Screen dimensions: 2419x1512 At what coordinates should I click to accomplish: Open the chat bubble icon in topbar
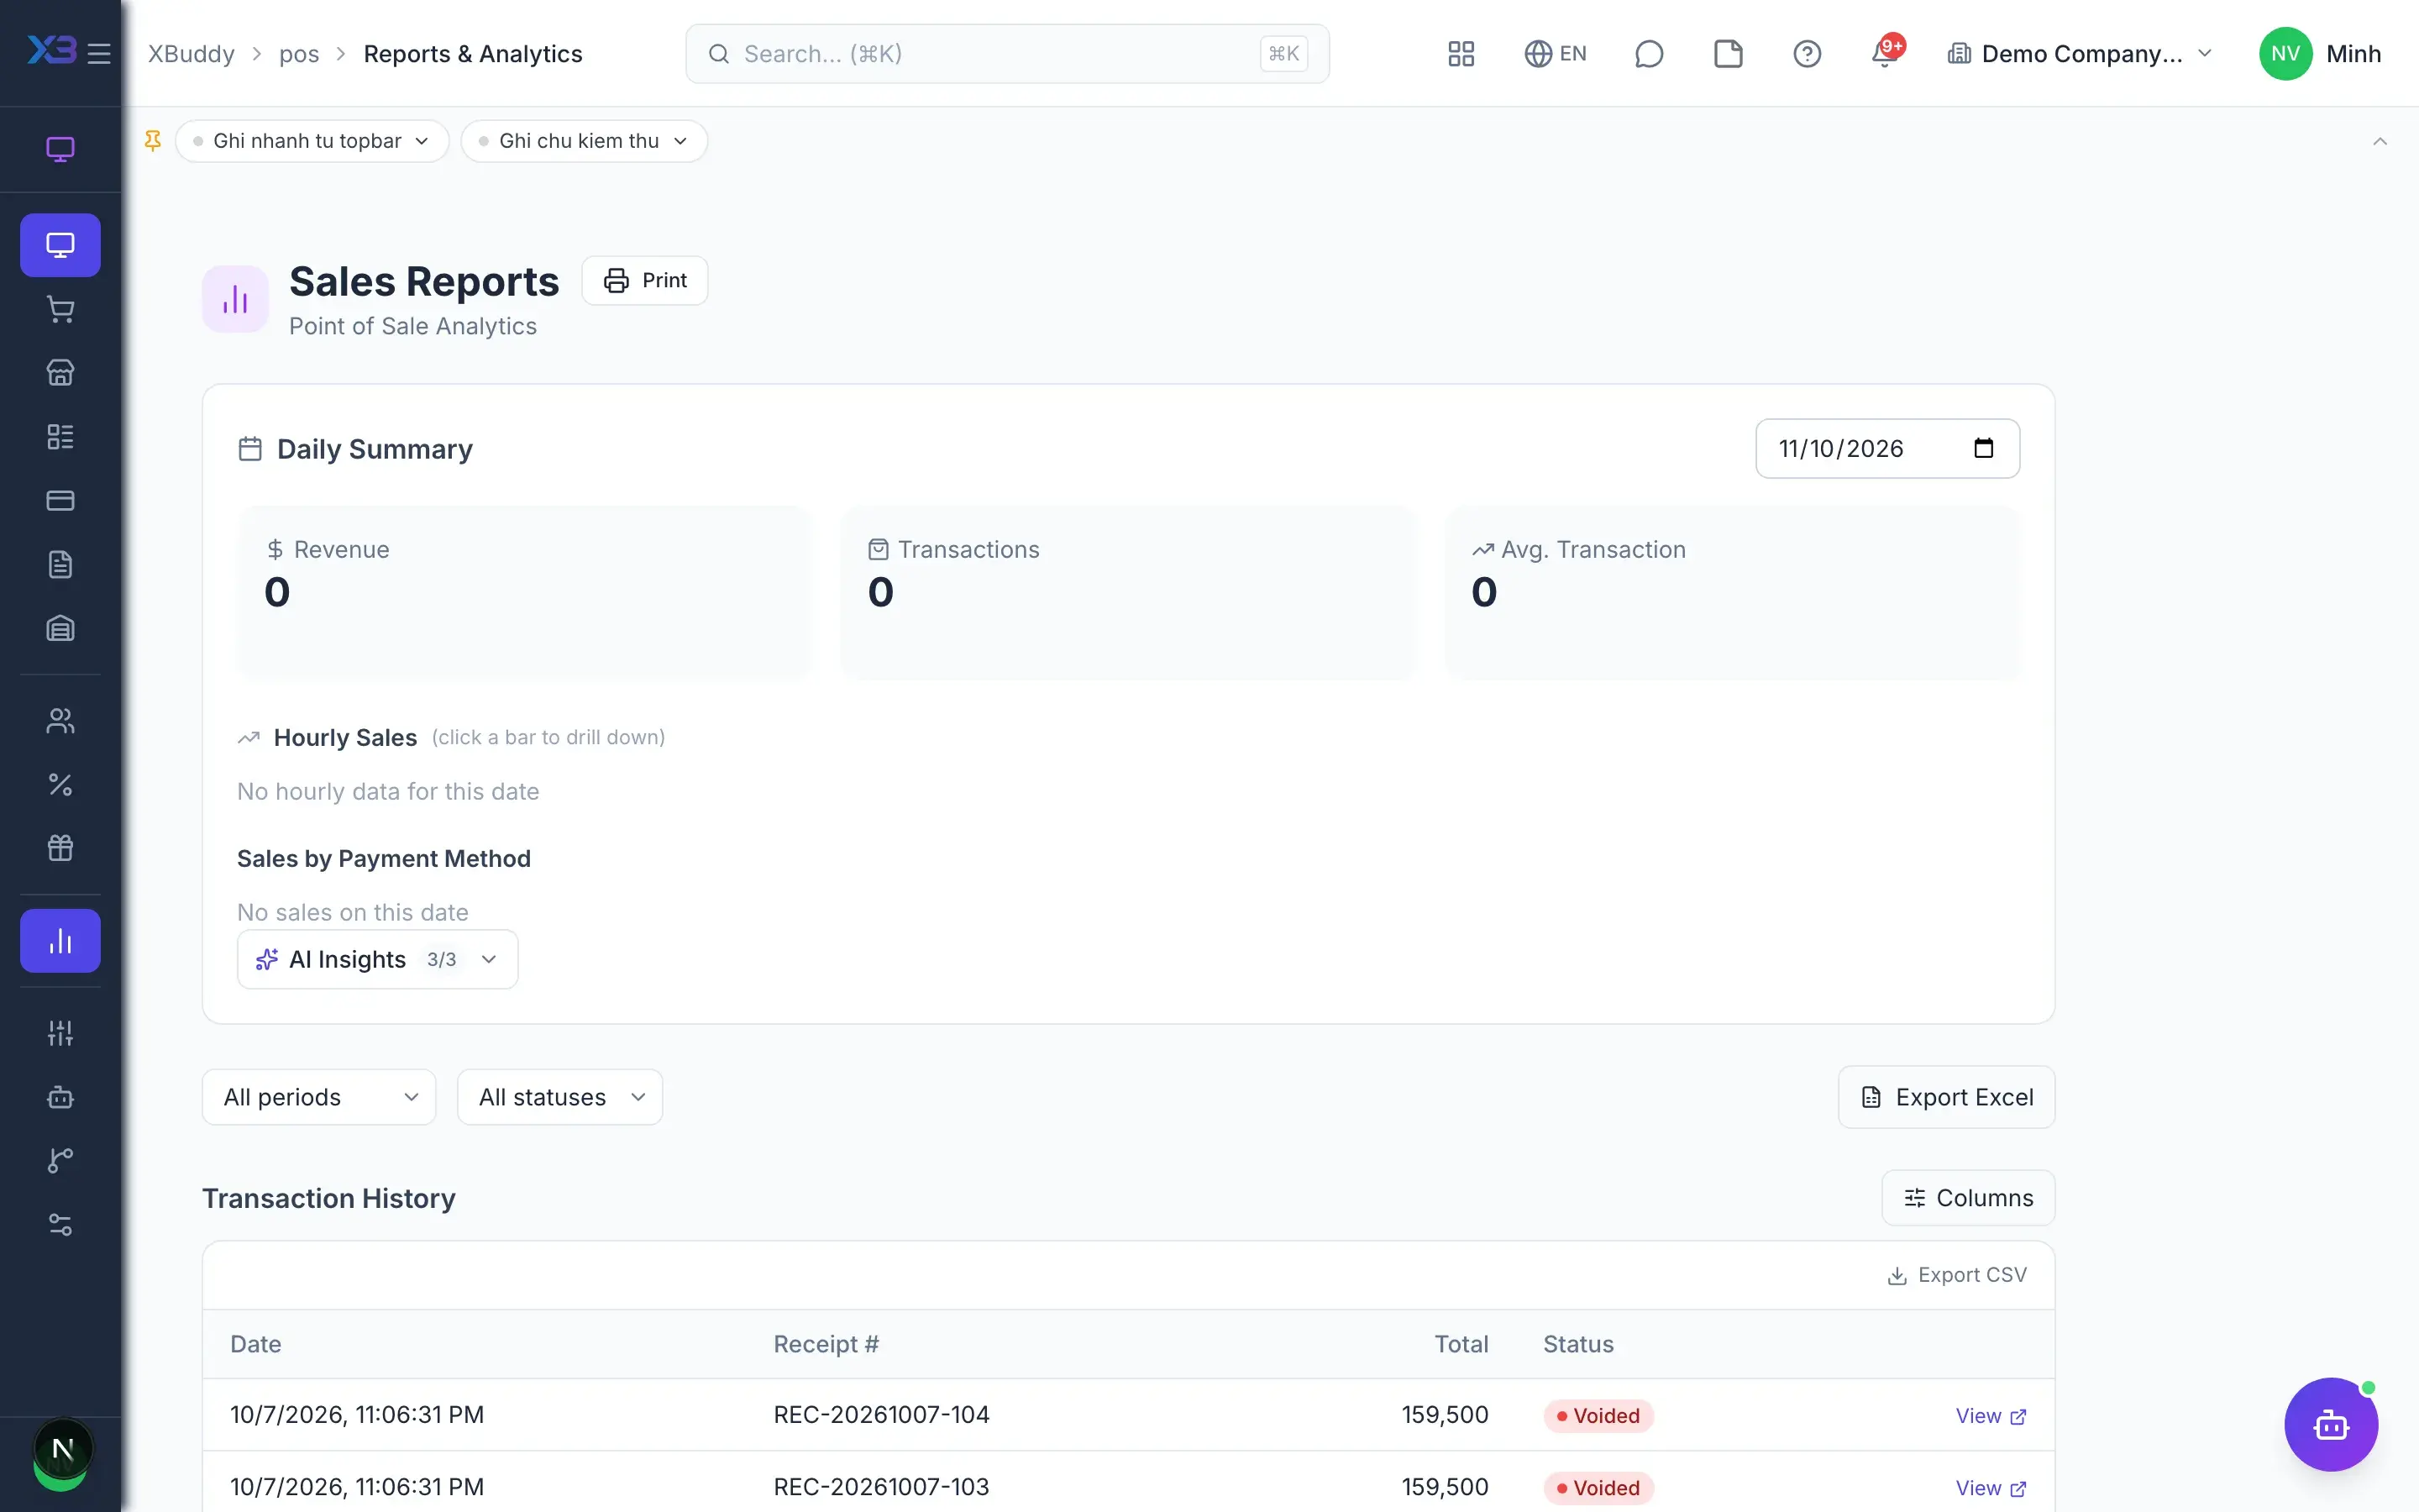[1648, 54]
